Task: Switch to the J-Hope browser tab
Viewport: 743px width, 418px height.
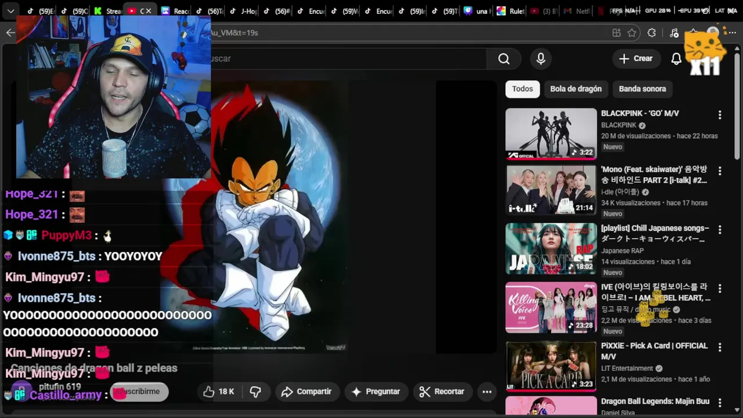Action: [243, 11]
